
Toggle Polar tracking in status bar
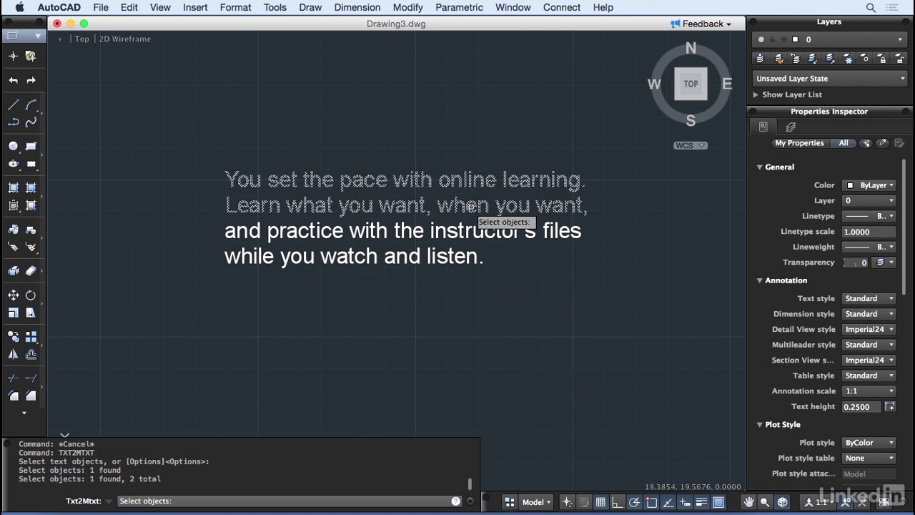tap(634, 502)
